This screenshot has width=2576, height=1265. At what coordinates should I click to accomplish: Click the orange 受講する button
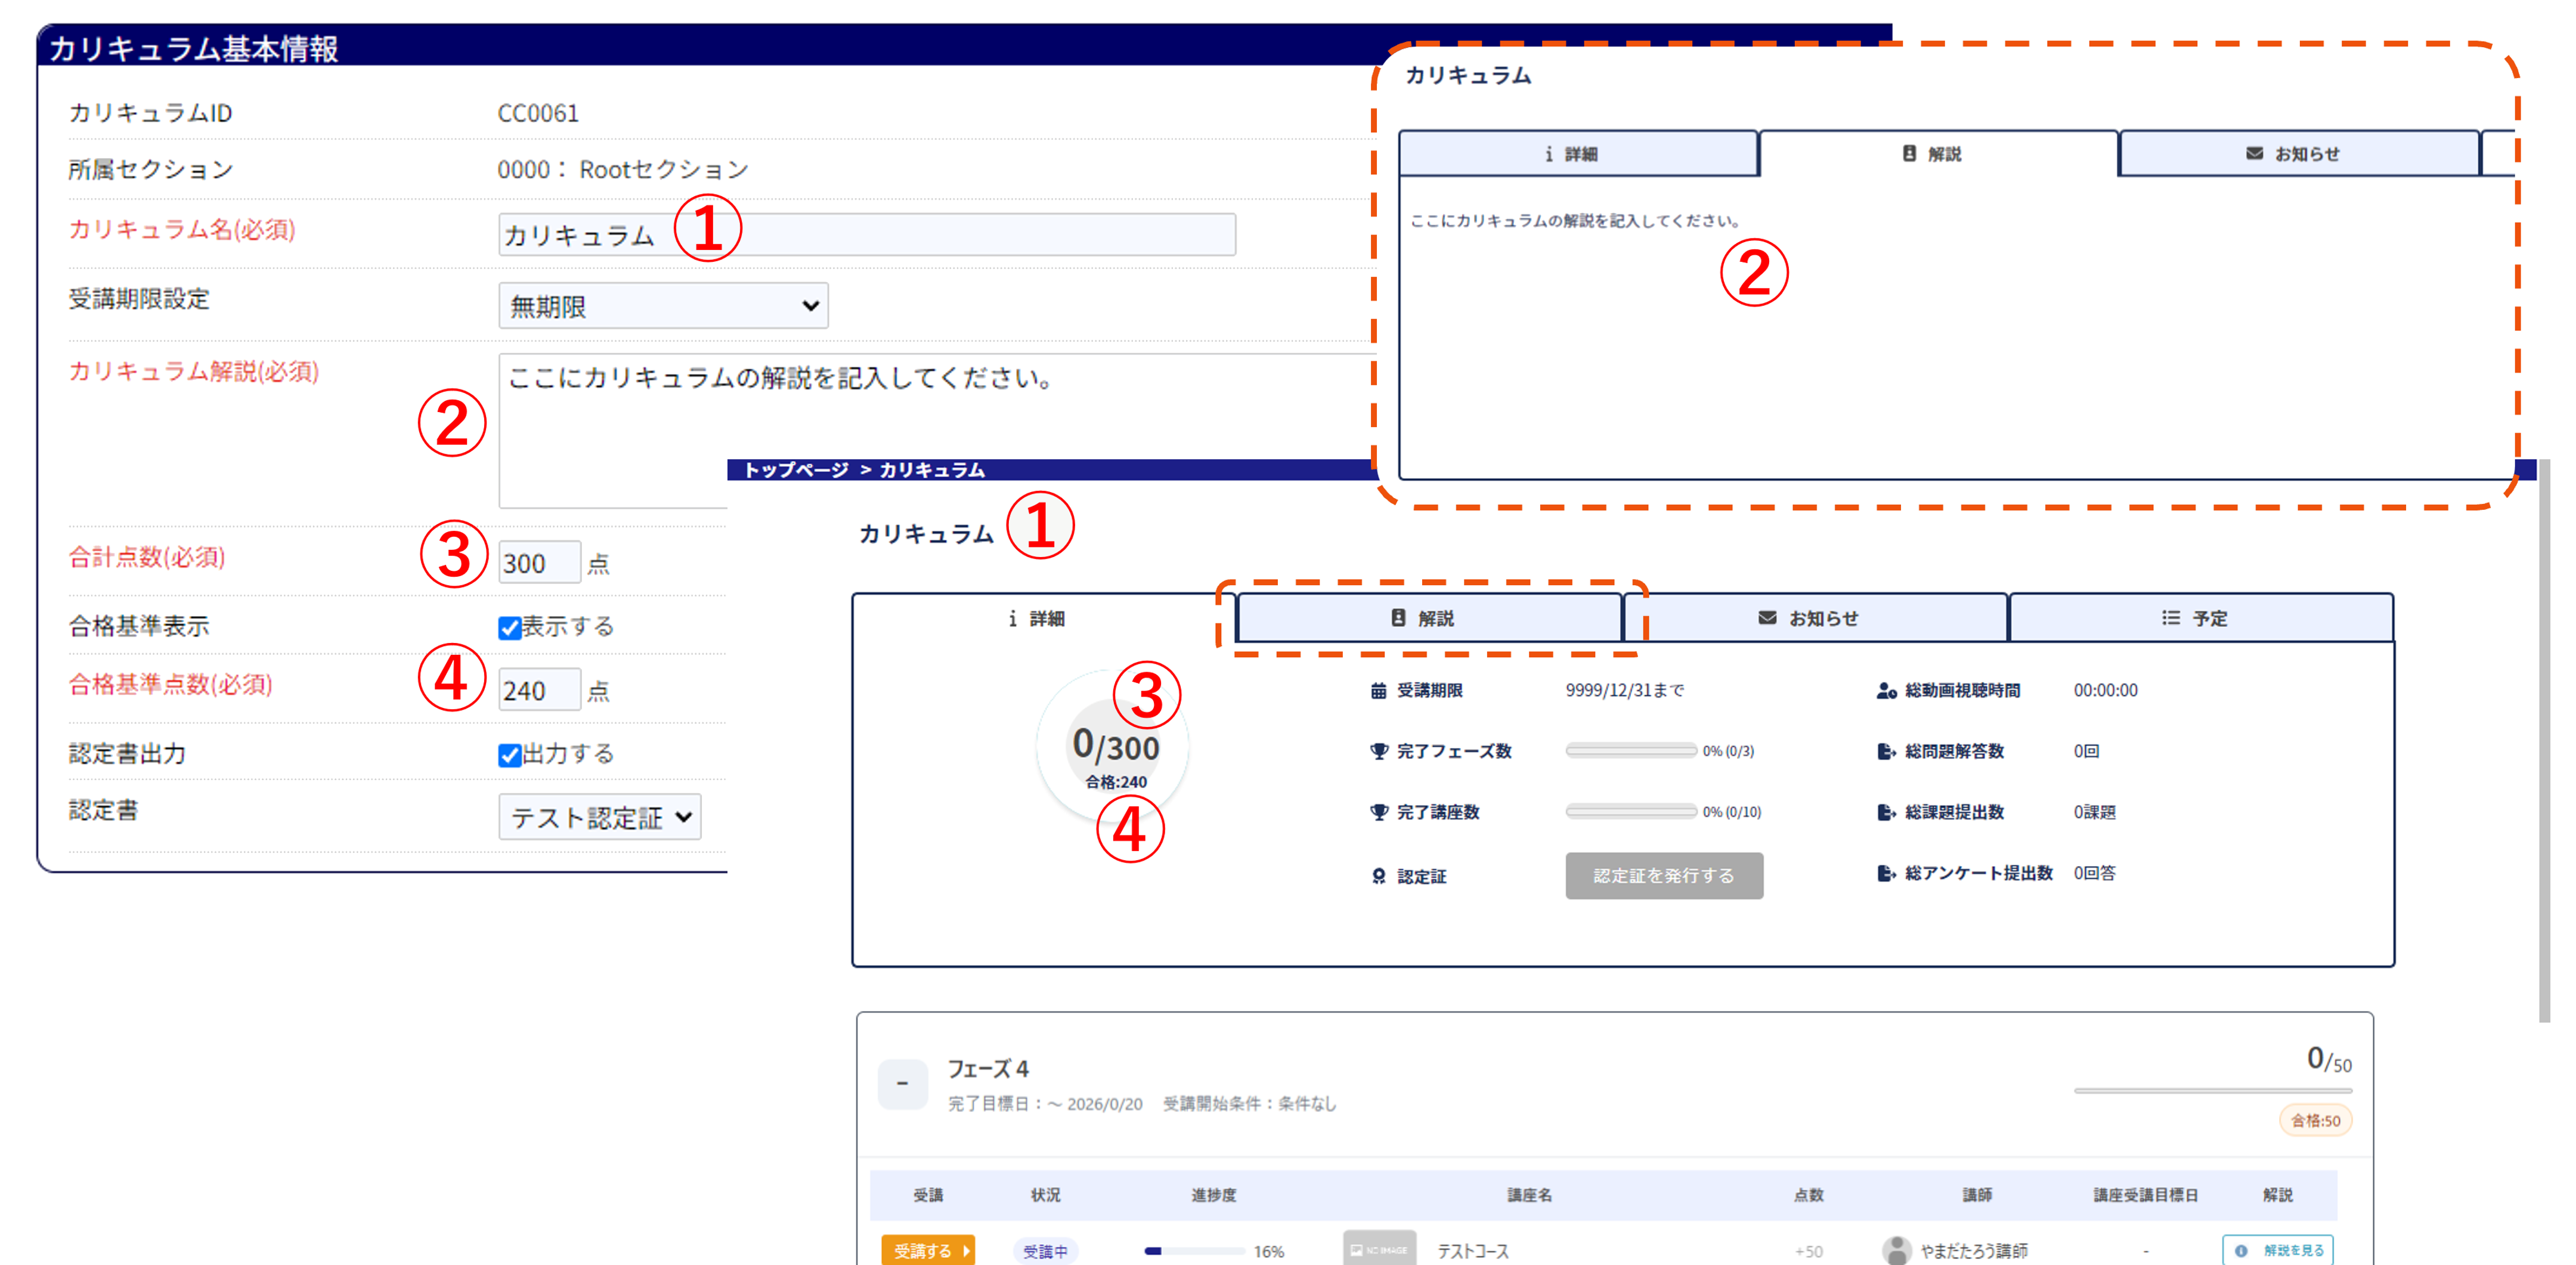pyautogui.click(x=927, y=1250)
